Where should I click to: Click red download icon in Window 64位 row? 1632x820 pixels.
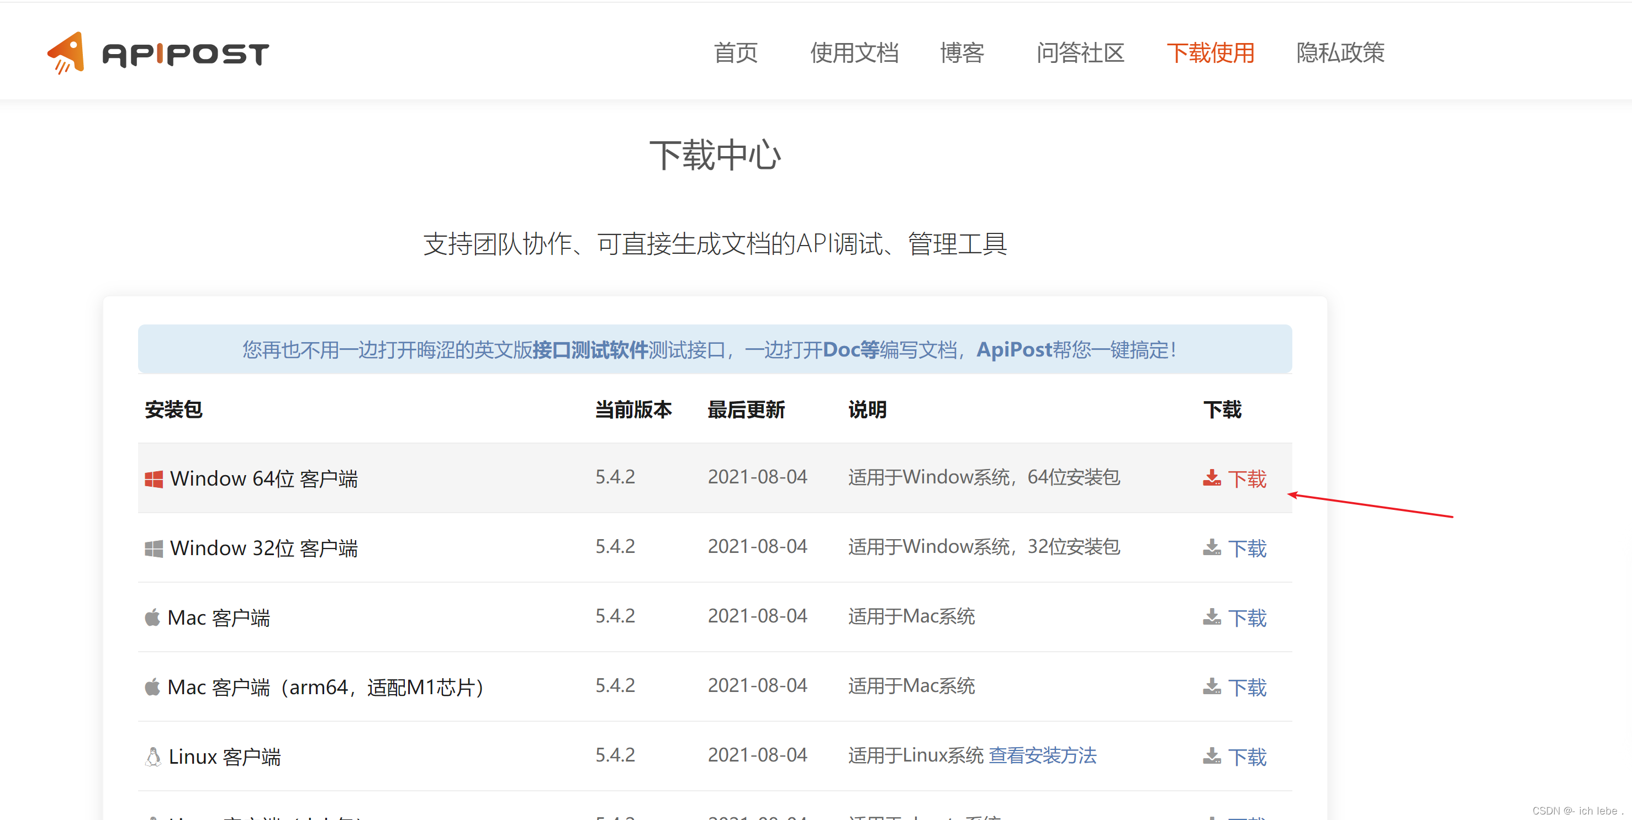coord(1211,478)
